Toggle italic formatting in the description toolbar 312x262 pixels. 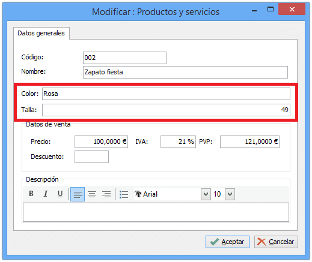pyautogui.click(x=46, y=194)
